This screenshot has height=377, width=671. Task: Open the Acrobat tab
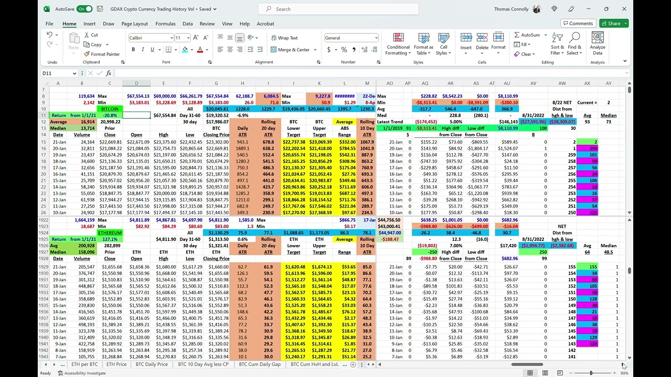point(265,24)
